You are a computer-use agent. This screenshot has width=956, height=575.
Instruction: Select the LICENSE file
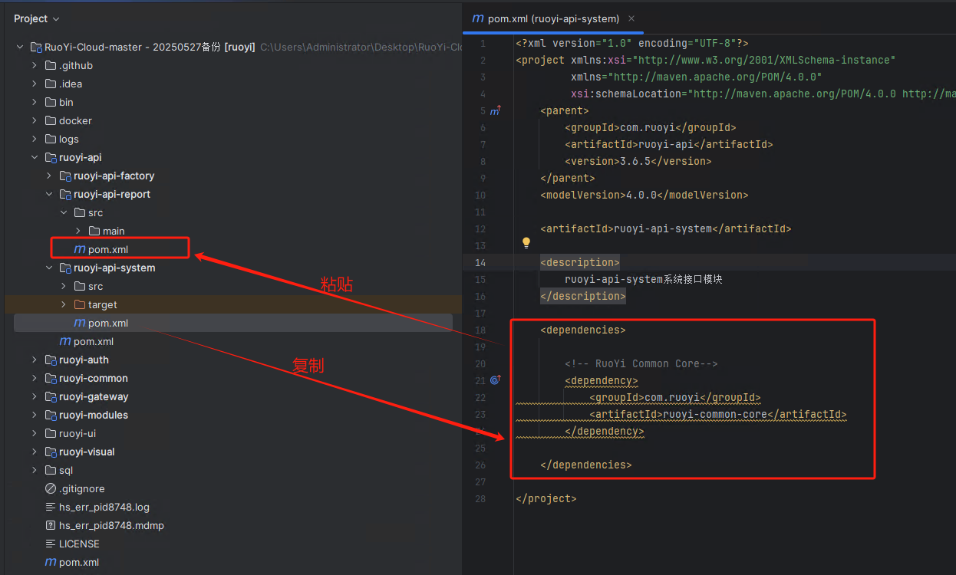(x=79, y=544)
